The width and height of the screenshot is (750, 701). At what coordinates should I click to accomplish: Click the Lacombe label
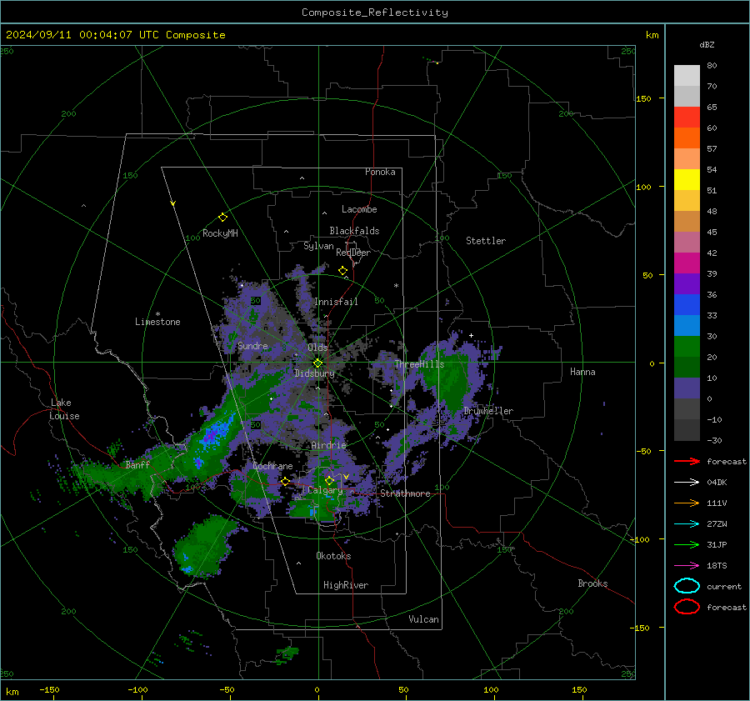[x=359, y=209]
